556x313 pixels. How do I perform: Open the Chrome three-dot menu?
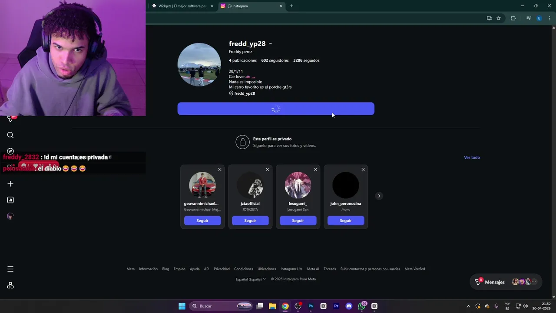(x=550, y=18)
